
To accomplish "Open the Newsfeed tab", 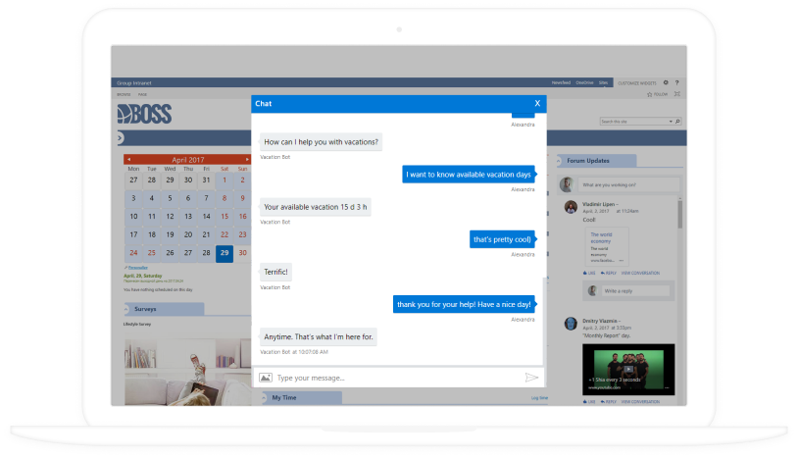I will [x=559, y=83].
